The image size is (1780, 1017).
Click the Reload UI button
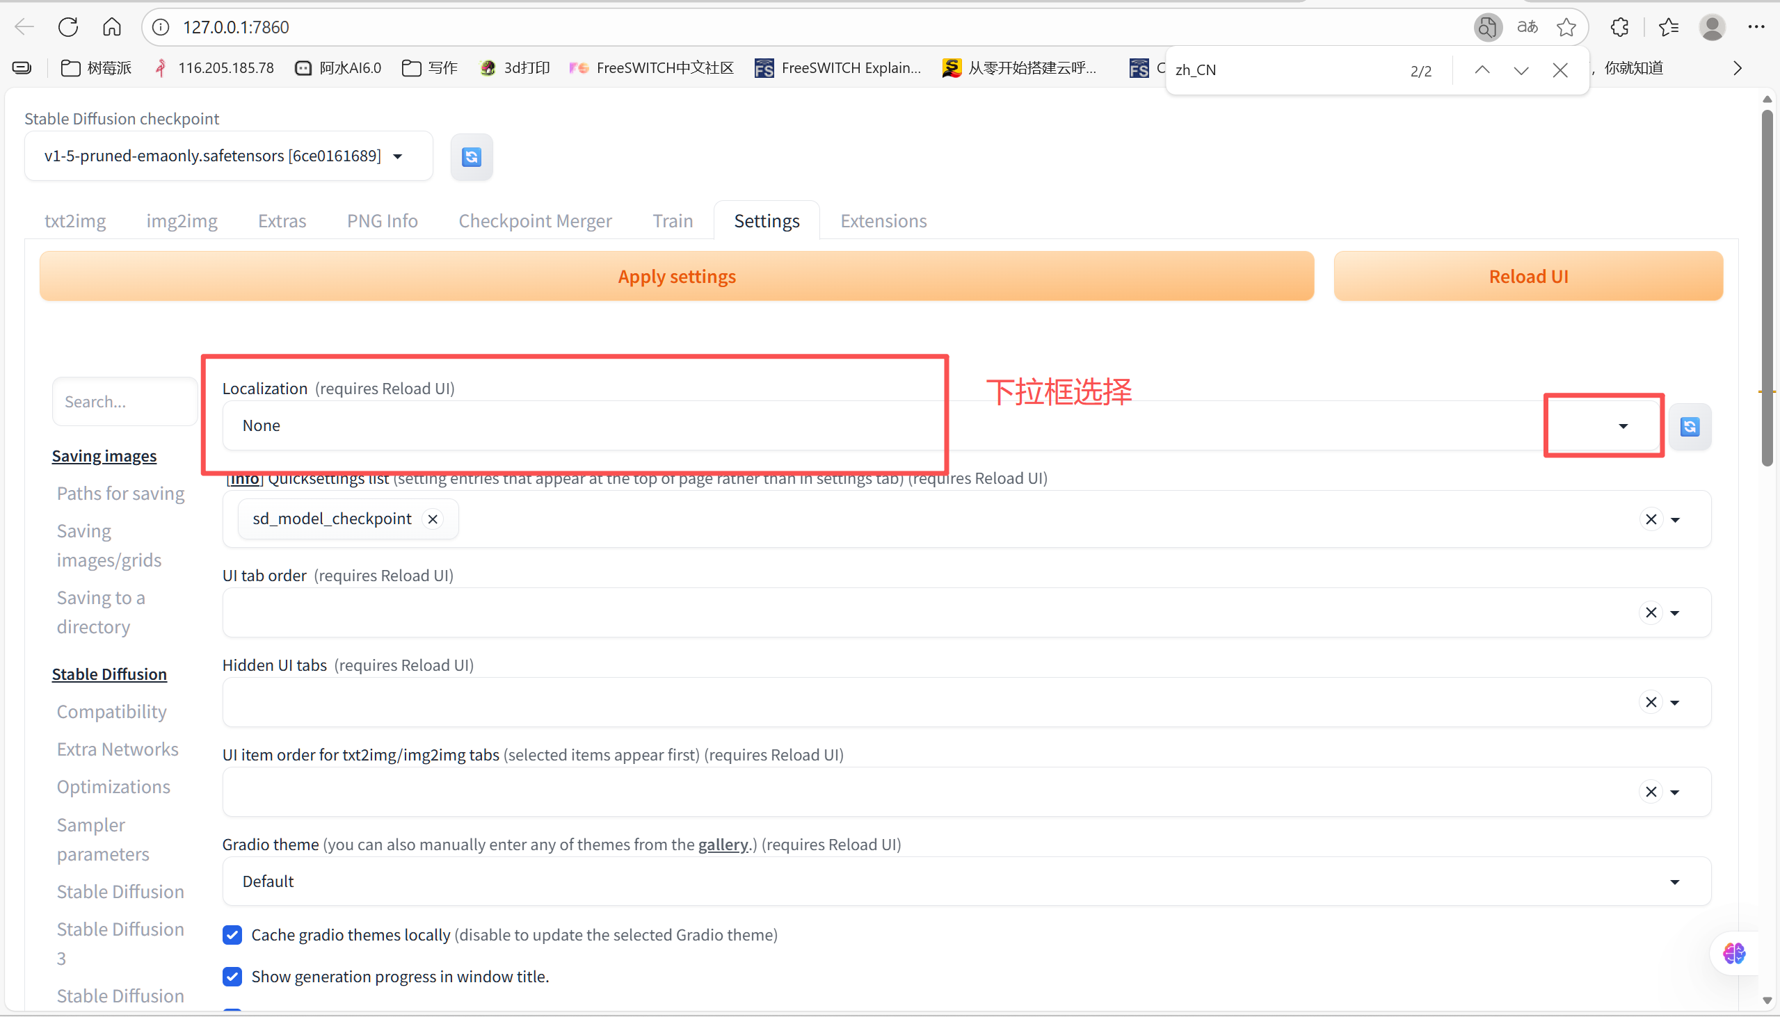click(1528, 277)
